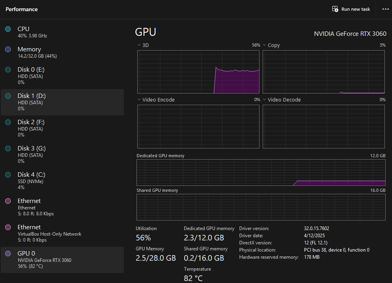Click the PCI bus 38 physical location value
The height and width of the screenshot is (283, 392).
click(337, 250)
